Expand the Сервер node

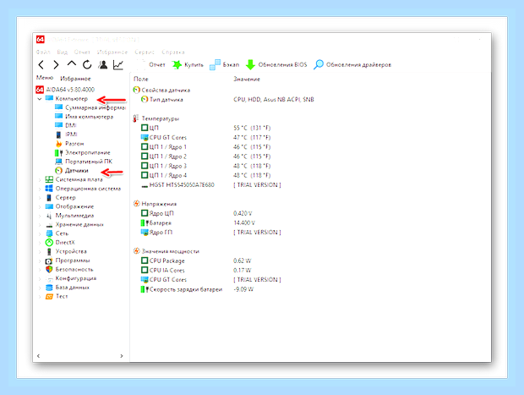tap(40, 198)
